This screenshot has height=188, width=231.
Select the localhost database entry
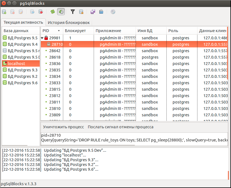pos(21,64)
